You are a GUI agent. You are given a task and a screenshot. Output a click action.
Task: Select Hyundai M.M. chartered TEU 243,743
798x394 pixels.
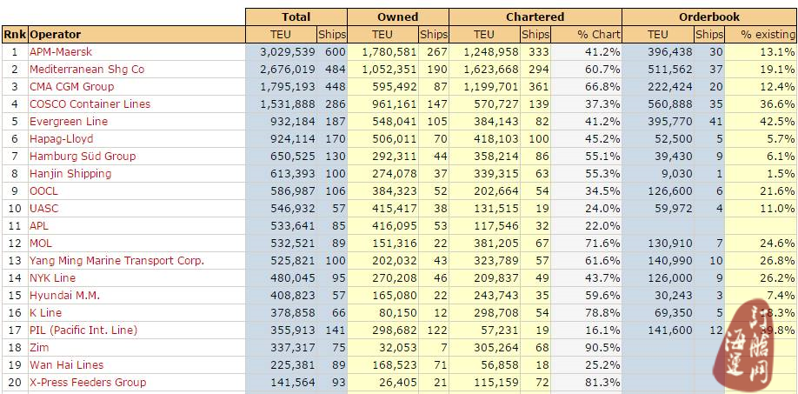(x=495, y=295)
